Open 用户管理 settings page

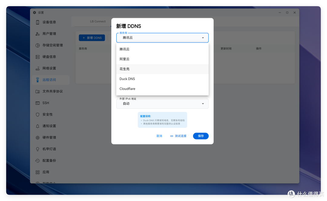coord(51,34)
